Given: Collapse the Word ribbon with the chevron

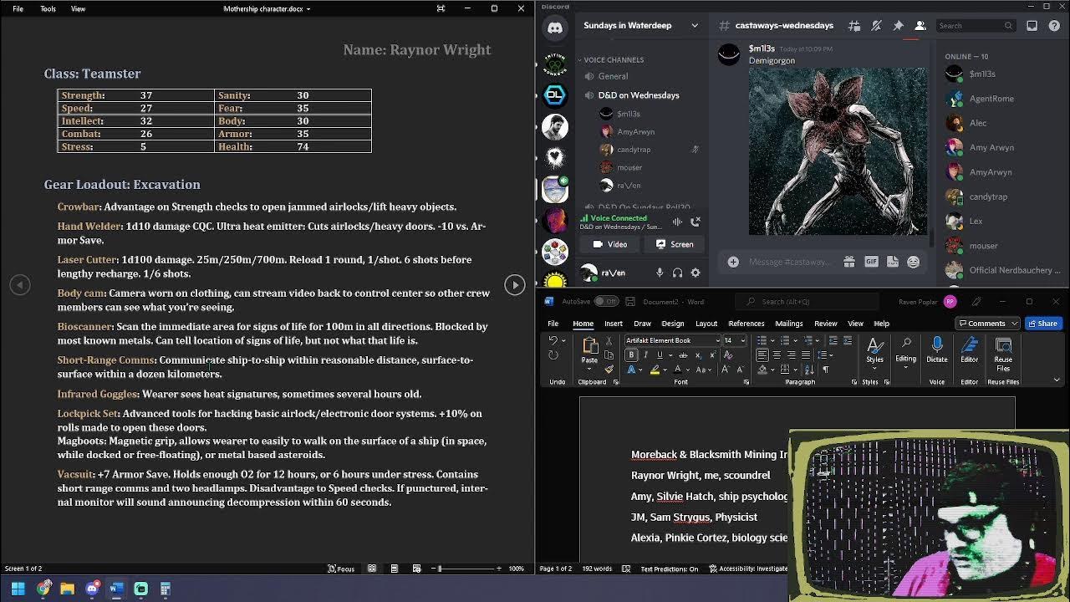Looking at the screenshot, I should [x=1057, y=380].
